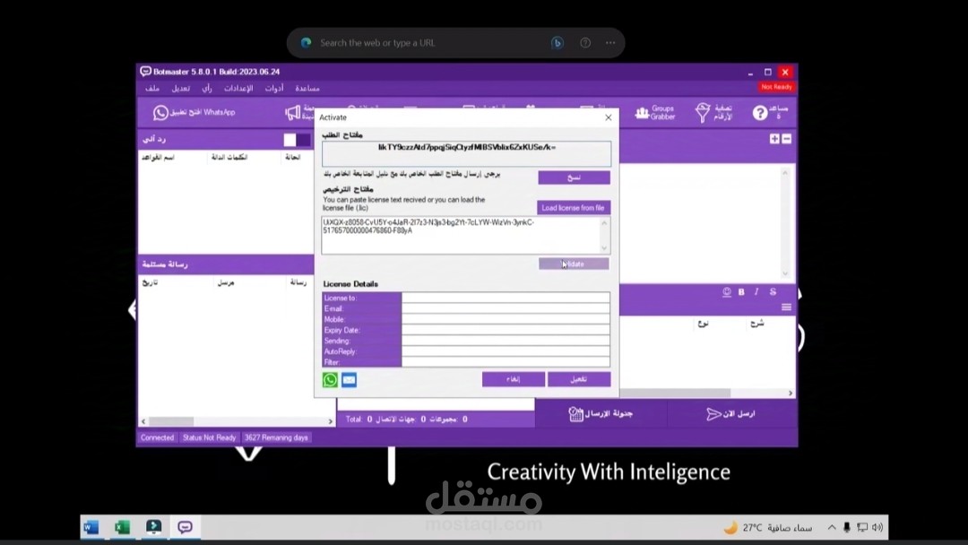Click the Connected status bar entry
Screen dimensions: 968x545
158,437
